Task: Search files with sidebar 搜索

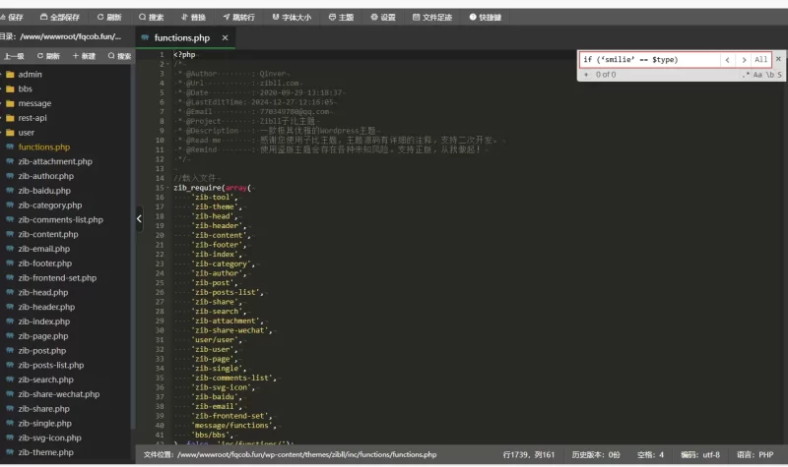Action: 119,56
